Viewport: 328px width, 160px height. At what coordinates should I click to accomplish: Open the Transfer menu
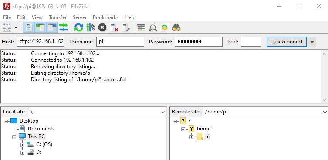[58, 17]
